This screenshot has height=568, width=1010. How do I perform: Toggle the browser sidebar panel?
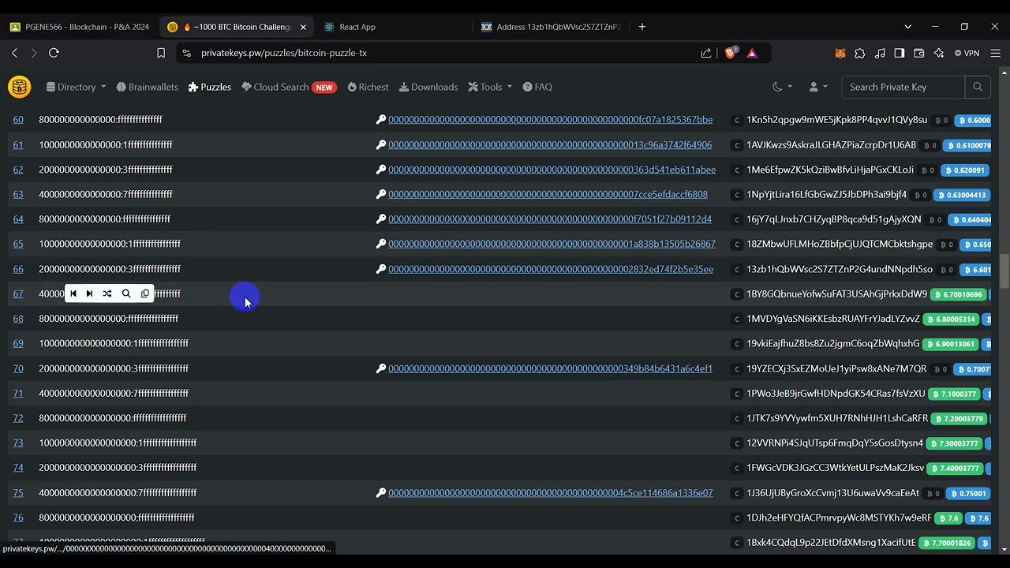[900, 53]
